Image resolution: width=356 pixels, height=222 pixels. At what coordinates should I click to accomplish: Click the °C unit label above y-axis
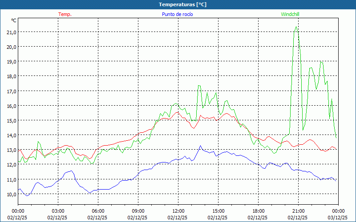pyautogui.click(x=14, y=20)
